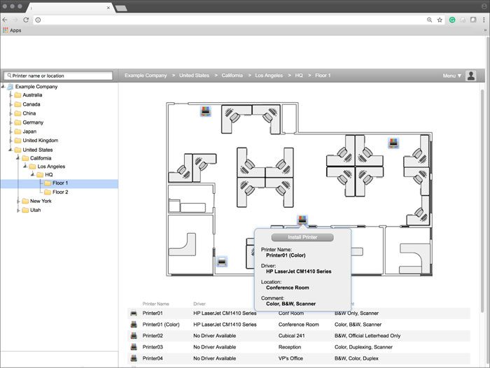The height and width of the screenshot is (368, 490).
Task: Click the user profile icon beside Menu
Action: (x=471, y=76)
